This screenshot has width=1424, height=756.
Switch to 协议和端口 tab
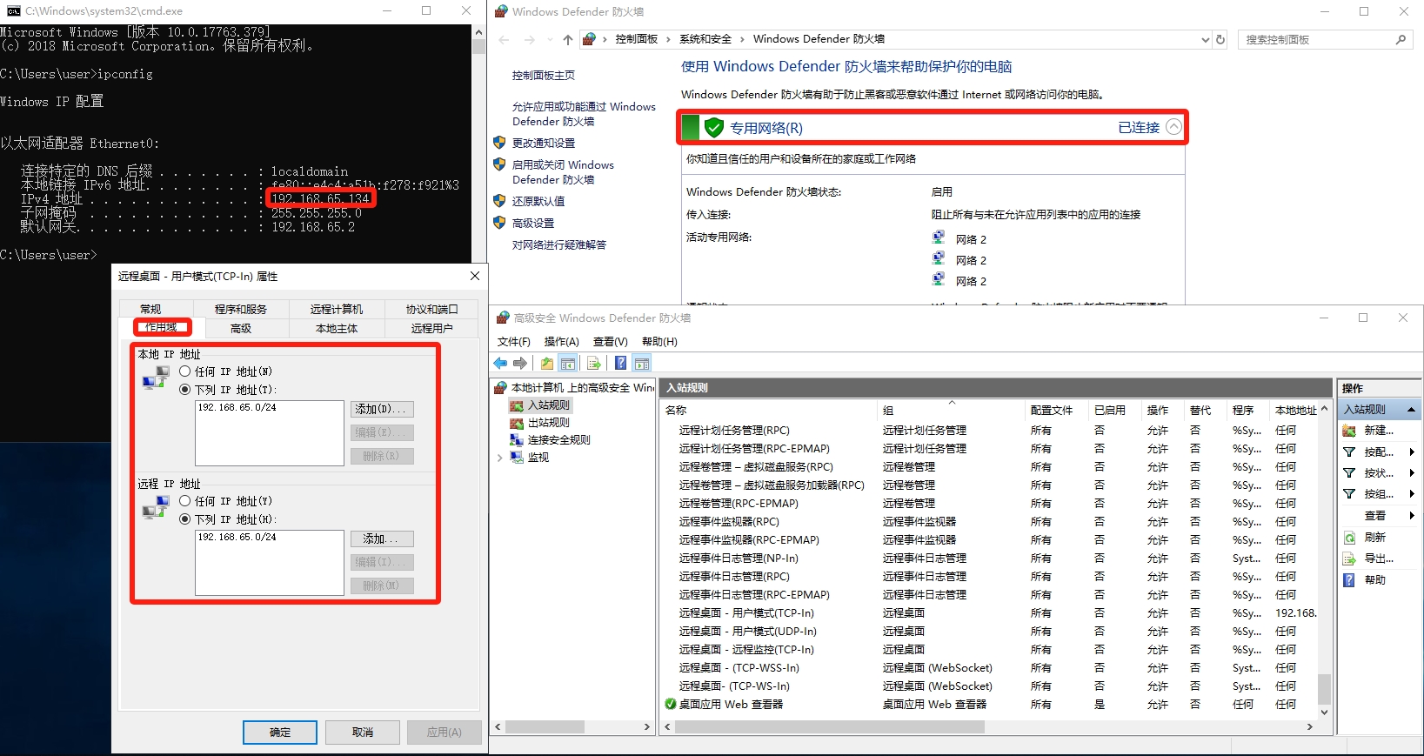pyautogui.click(x=431, y=310)
